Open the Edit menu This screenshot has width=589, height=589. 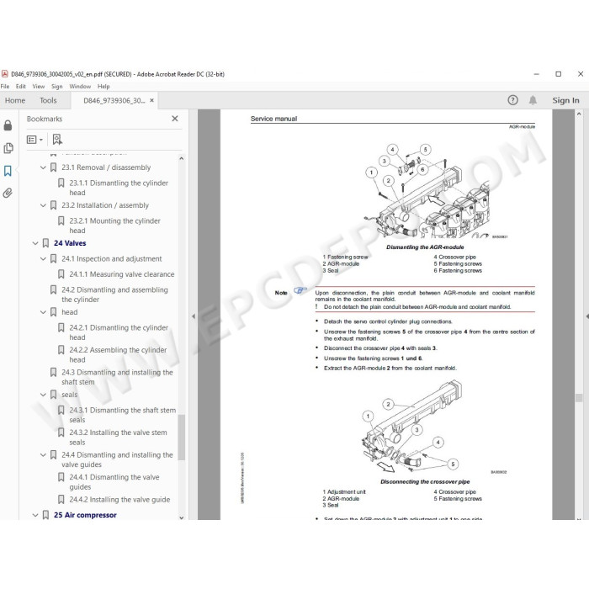21,87
